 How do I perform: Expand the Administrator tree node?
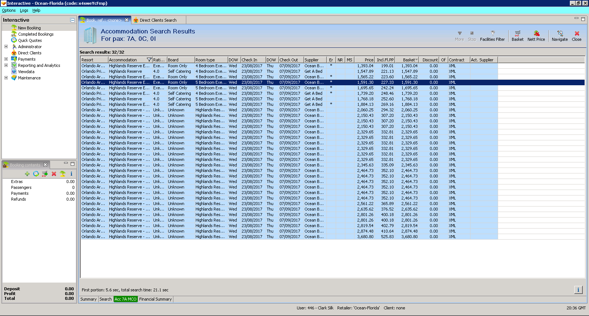[x=6, y=47]
